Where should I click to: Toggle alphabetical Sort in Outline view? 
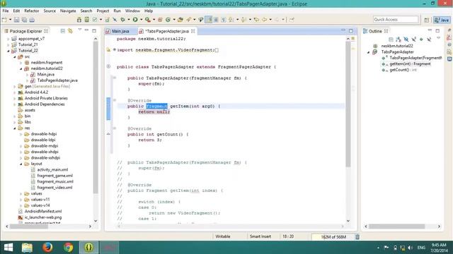tap(398, 40)
